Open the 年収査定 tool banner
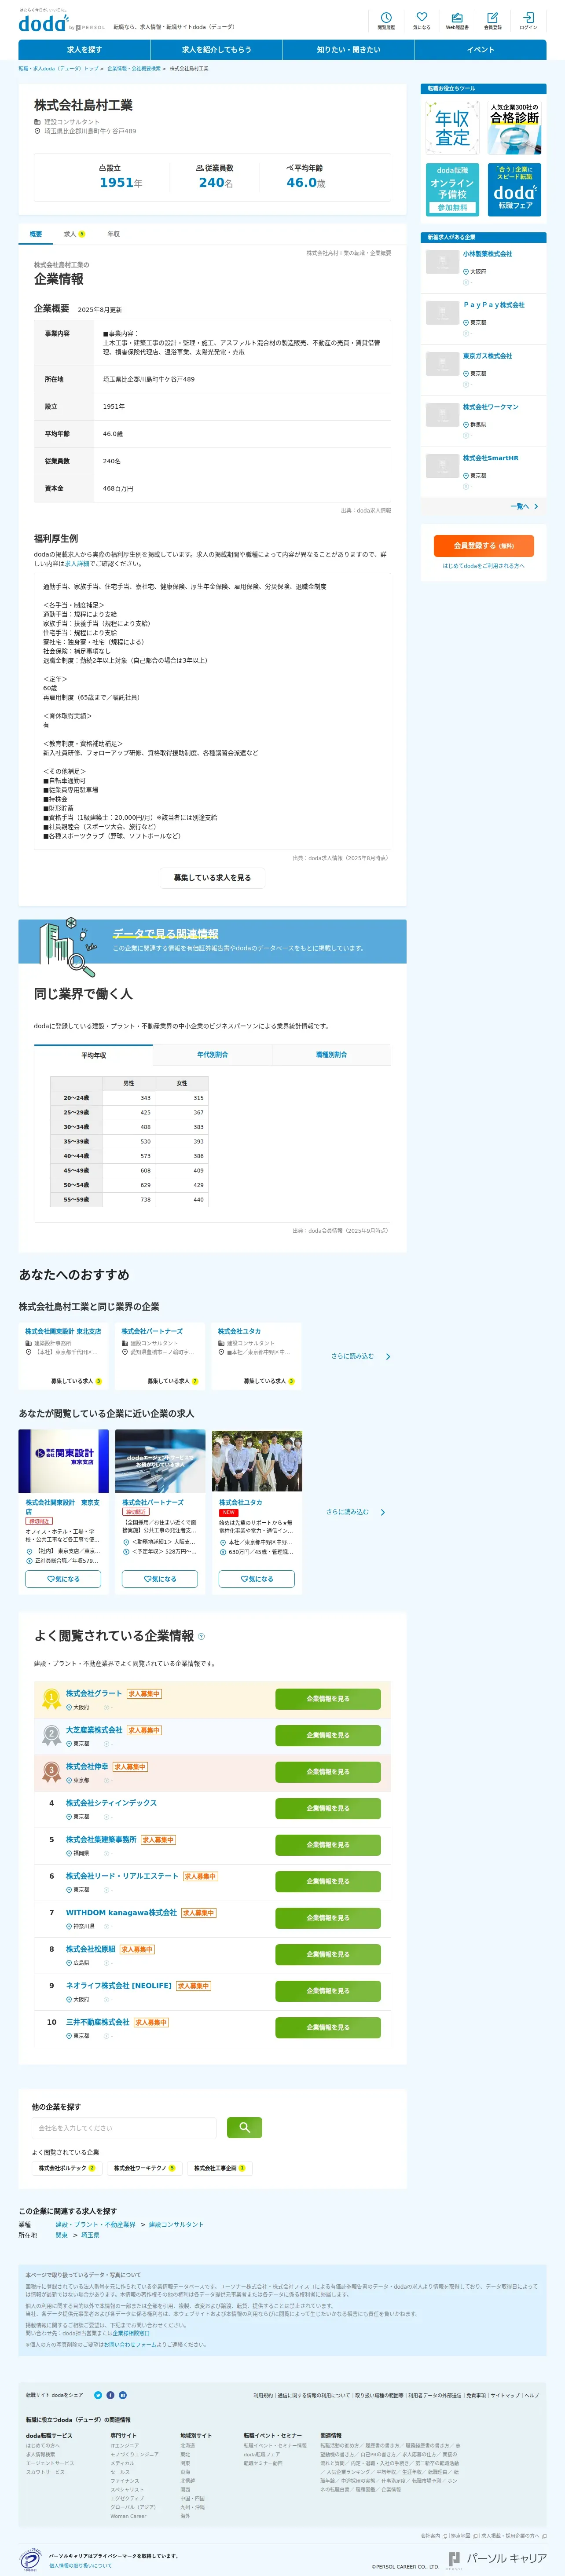565x2576 pixels. click(452, 127)
